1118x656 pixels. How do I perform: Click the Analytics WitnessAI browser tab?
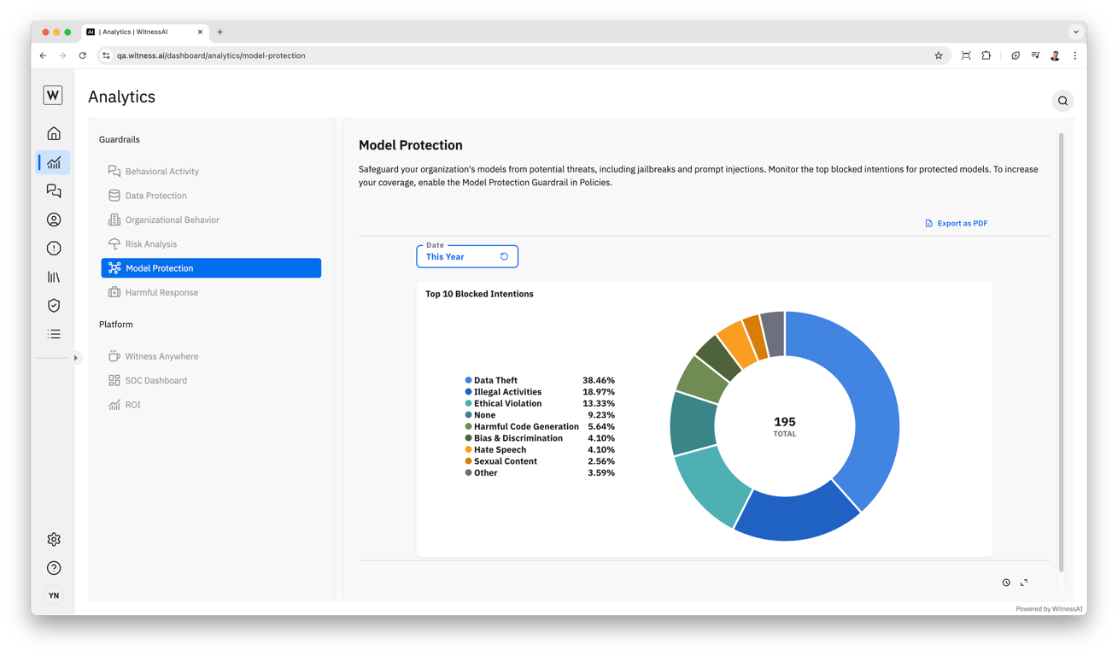point(145,32)
